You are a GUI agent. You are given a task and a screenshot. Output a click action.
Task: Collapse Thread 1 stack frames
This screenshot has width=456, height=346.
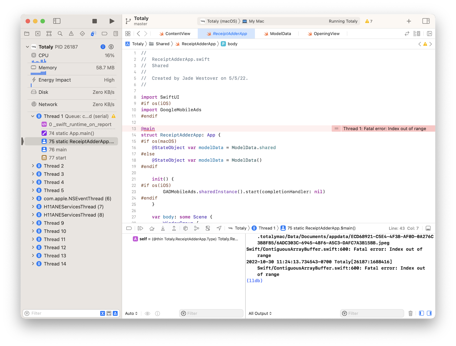click(x=33, y=116)
